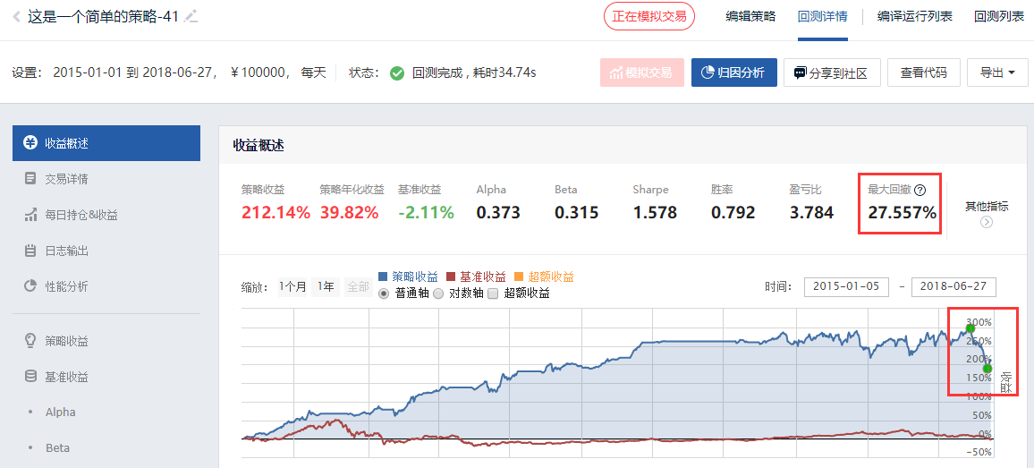Click the Beta value 0.315

pos(576,213)
